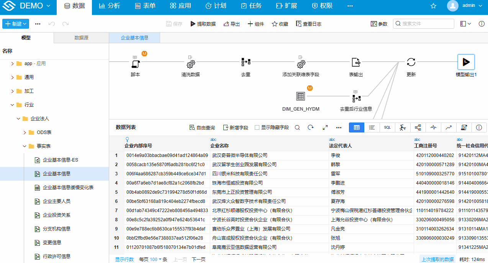
Task: Click 新增字段 to add a field
Action: tap(236, 127)
